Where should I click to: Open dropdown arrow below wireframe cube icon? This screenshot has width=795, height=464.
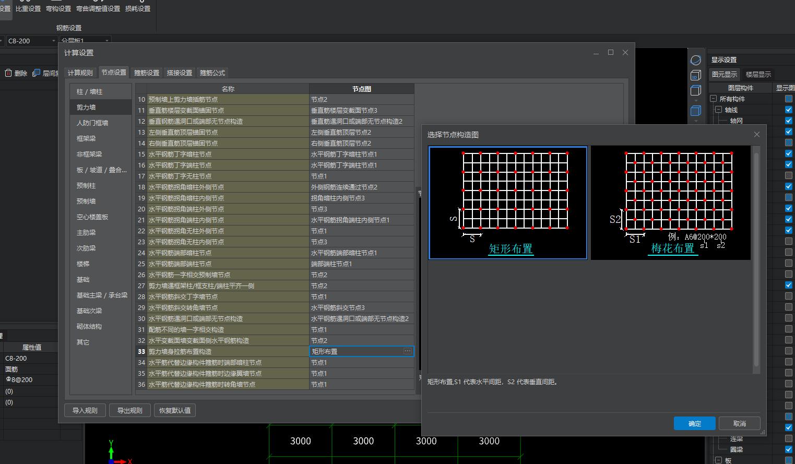point(695,100)
